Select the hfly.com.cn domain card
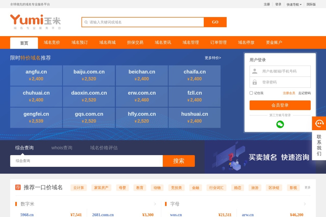 click(x=142, y=118)
